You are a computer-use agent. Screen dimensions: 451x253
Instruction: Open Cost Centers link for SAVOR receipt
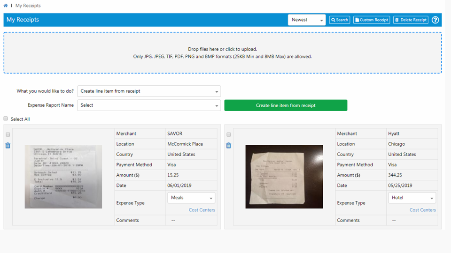(202, 210)
